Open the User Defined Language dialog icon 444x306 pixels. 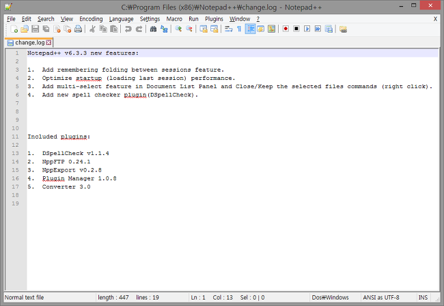tap(261, 29)
